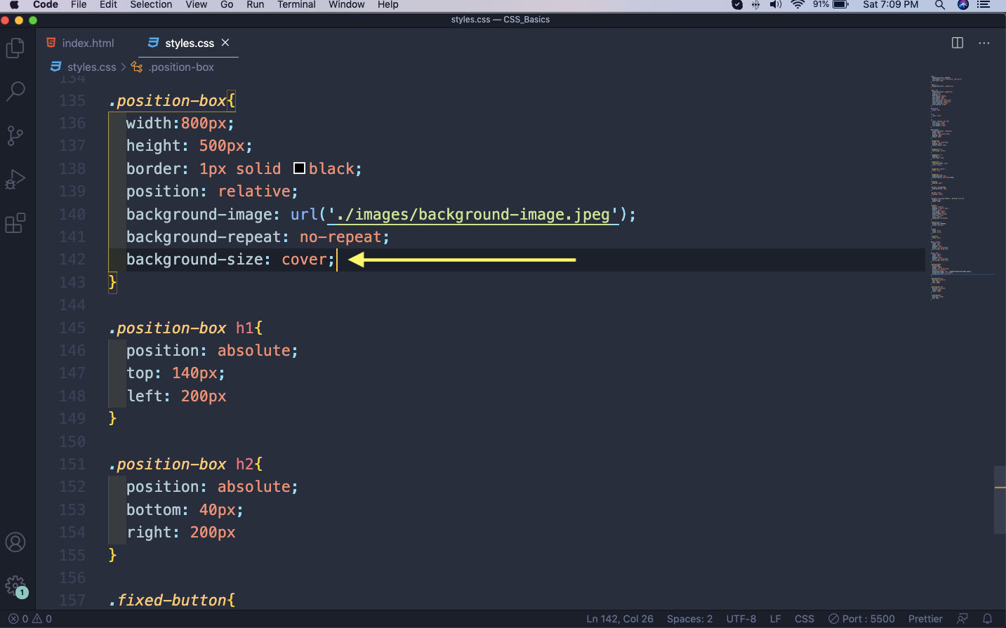
Task: Click line number 151 in gutter
Action: (72, 465)
